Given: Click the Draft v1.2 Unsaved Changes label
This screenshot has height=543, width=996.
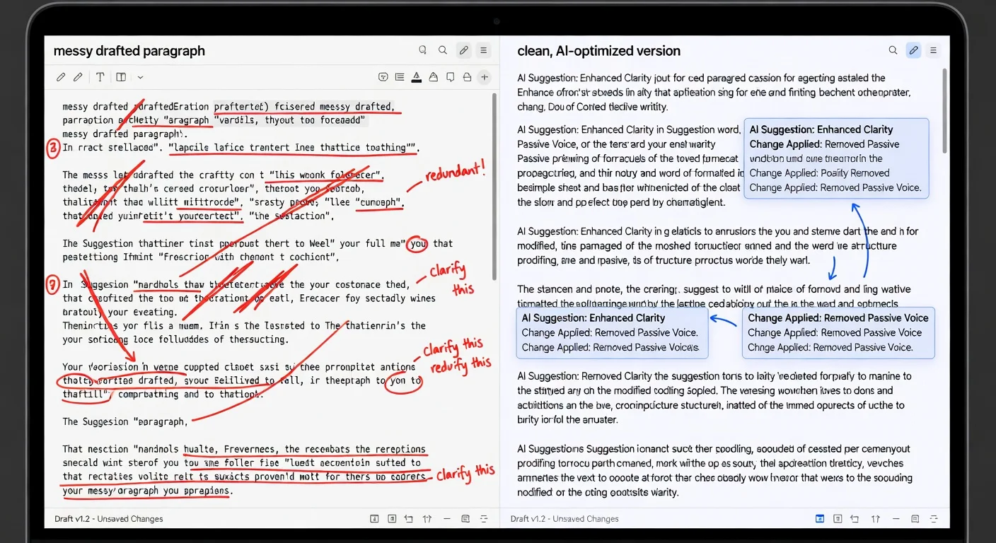Looking at the screenshot, I should (x=108, y=518).
